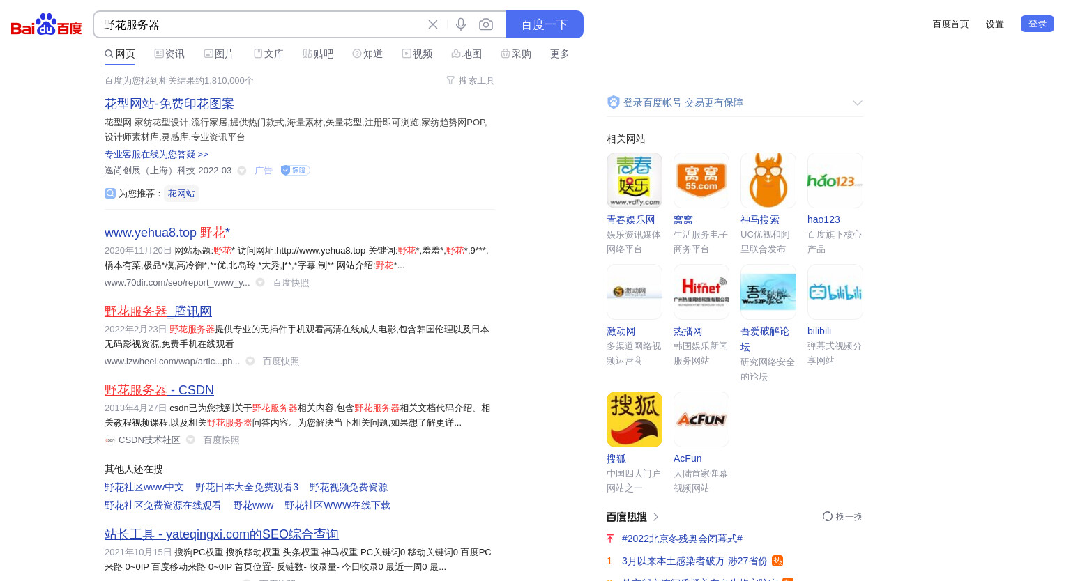Open the 花型网站-免费印花图案 result
The image size is (1071, 581).
(169, 103)
